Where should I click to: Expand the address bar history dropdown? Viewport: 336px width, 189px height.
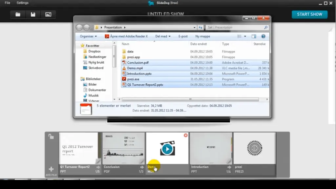pos(194,28)
